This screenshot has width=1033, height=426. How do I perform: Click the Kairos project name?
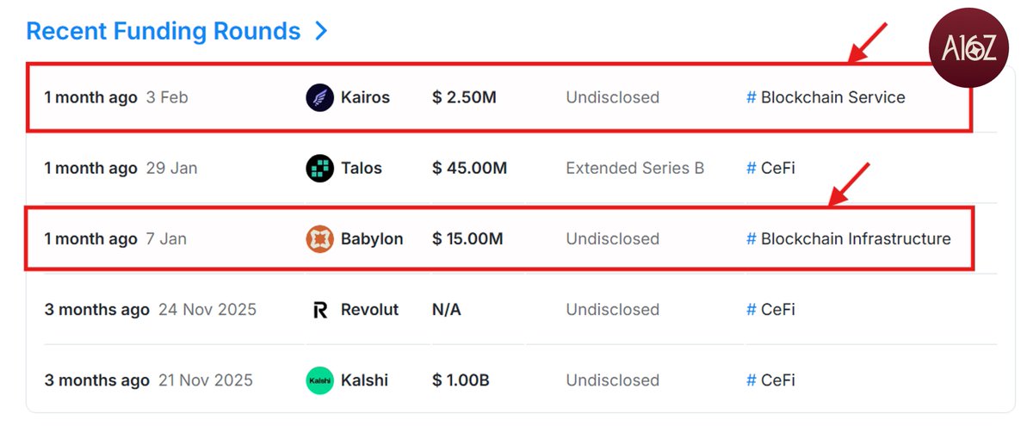367,97
